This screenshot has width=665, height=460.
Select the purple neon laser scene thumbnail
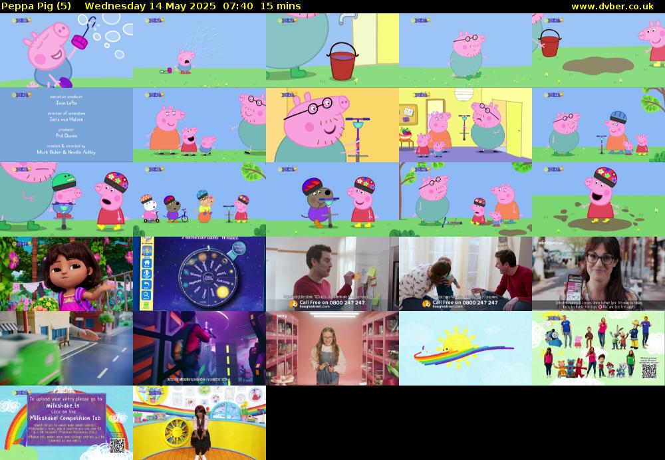(x=199, y=348)
